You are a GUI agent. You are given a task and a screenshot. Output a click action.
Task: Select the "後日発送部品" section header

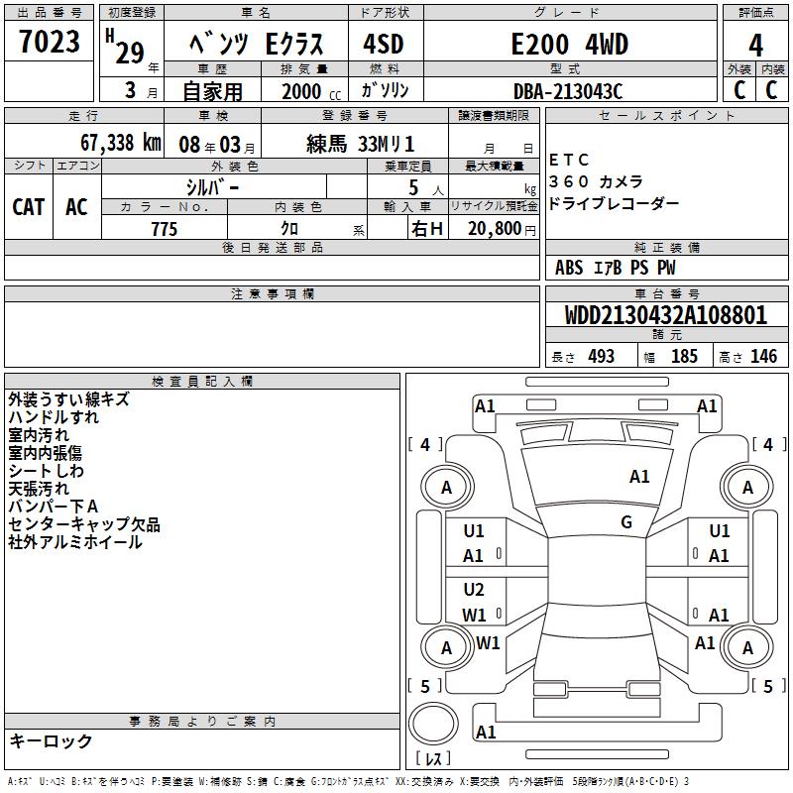[273, 247]
